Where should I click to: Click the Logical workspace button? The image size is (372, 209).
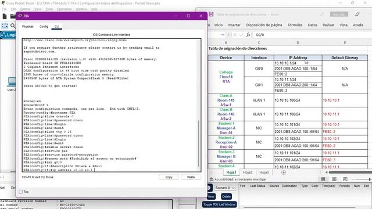tap(8, 35)
